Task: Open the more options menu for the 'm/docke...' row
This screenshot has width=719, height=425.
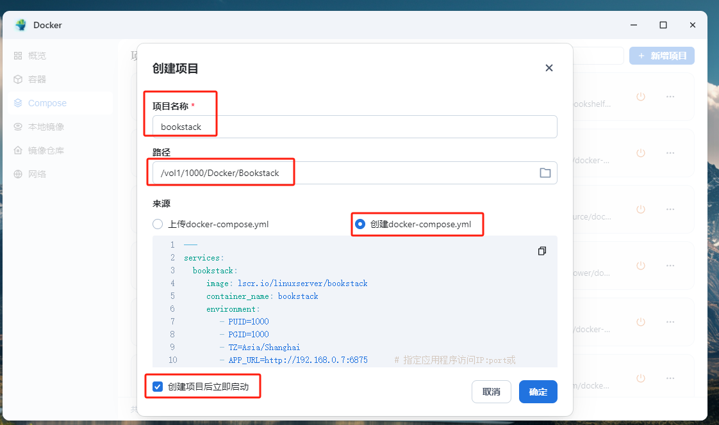Action: [670, 378]
